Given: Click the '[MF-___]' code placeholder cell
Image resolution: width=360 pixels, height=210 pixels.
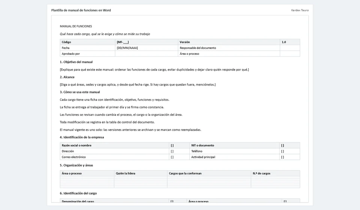Looking at the screenshot, I should pyautogui.click(x=147, y=42).
